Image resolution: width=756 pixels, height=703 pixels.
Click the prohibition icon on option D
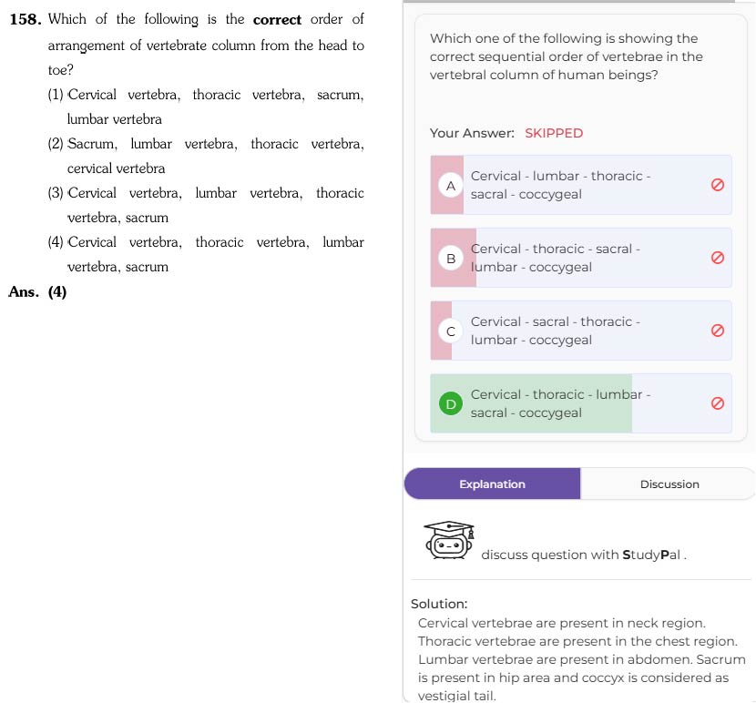(x=718, y=403)
